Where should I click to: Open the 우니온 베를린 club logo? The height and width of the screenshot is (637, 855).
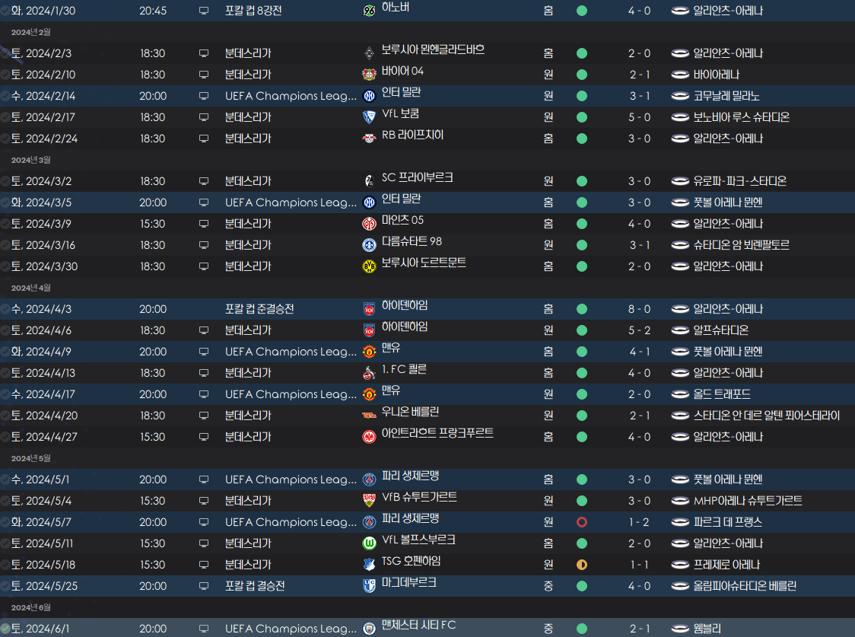click(369, 415)
